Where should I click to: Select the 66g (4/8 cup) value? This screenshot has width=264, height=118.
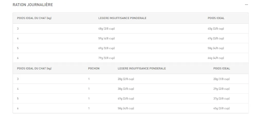216,58
